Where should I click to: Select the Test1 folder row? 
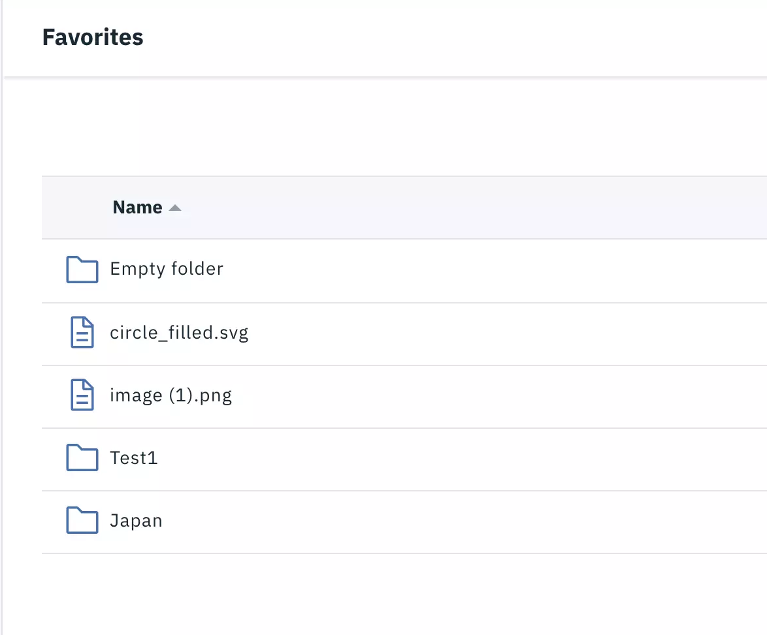[133, 457]
